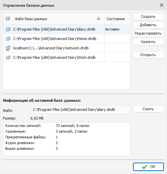This screenshot has width=167, height=174.
Task: Select the Work.dndb database path
Action: (x=54, y=57)
